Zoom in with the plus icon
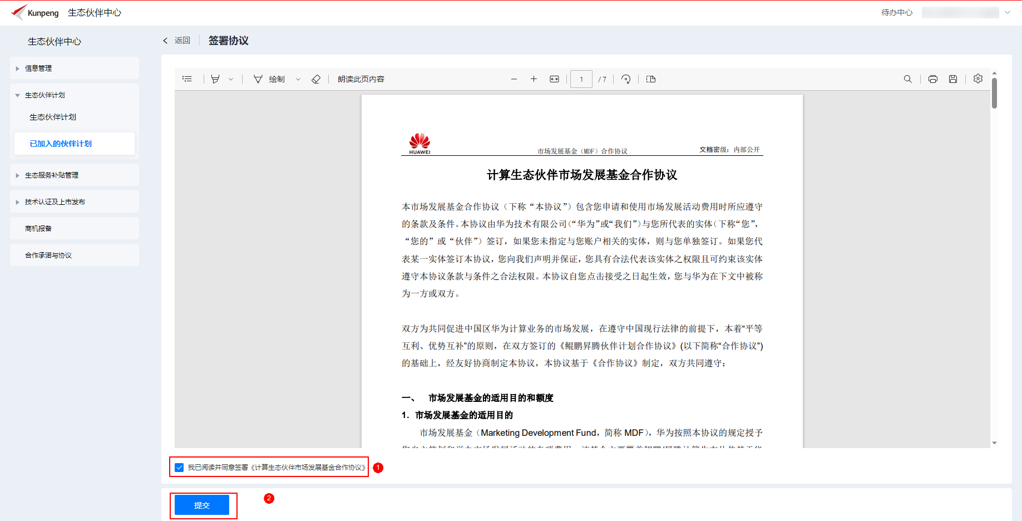1022x521 pixels. [534, 79]
